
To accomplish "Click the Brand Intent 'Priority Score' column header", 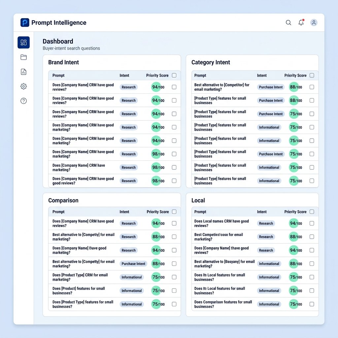I will (x=157, y=76).
